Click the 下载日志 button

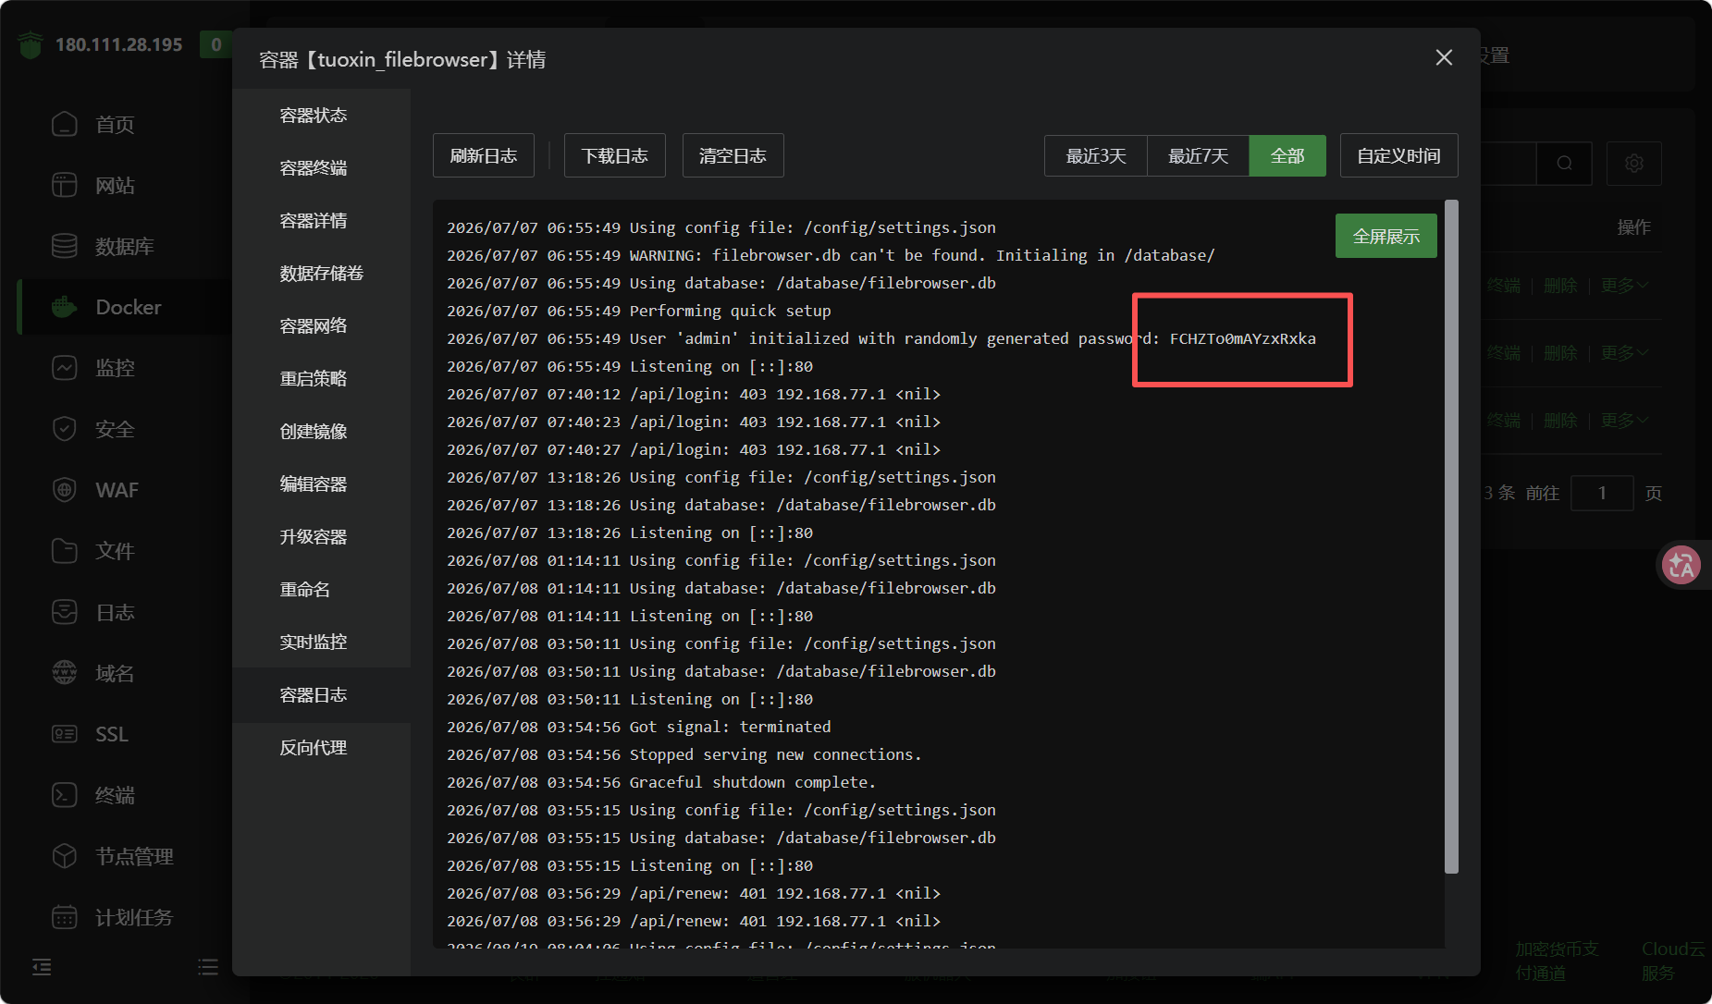coord(615,155)
